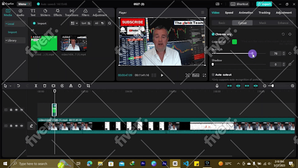Viewport: 298px width, 168px height.
Task: Click the cover edit pencil on main track
Action: 32,126
